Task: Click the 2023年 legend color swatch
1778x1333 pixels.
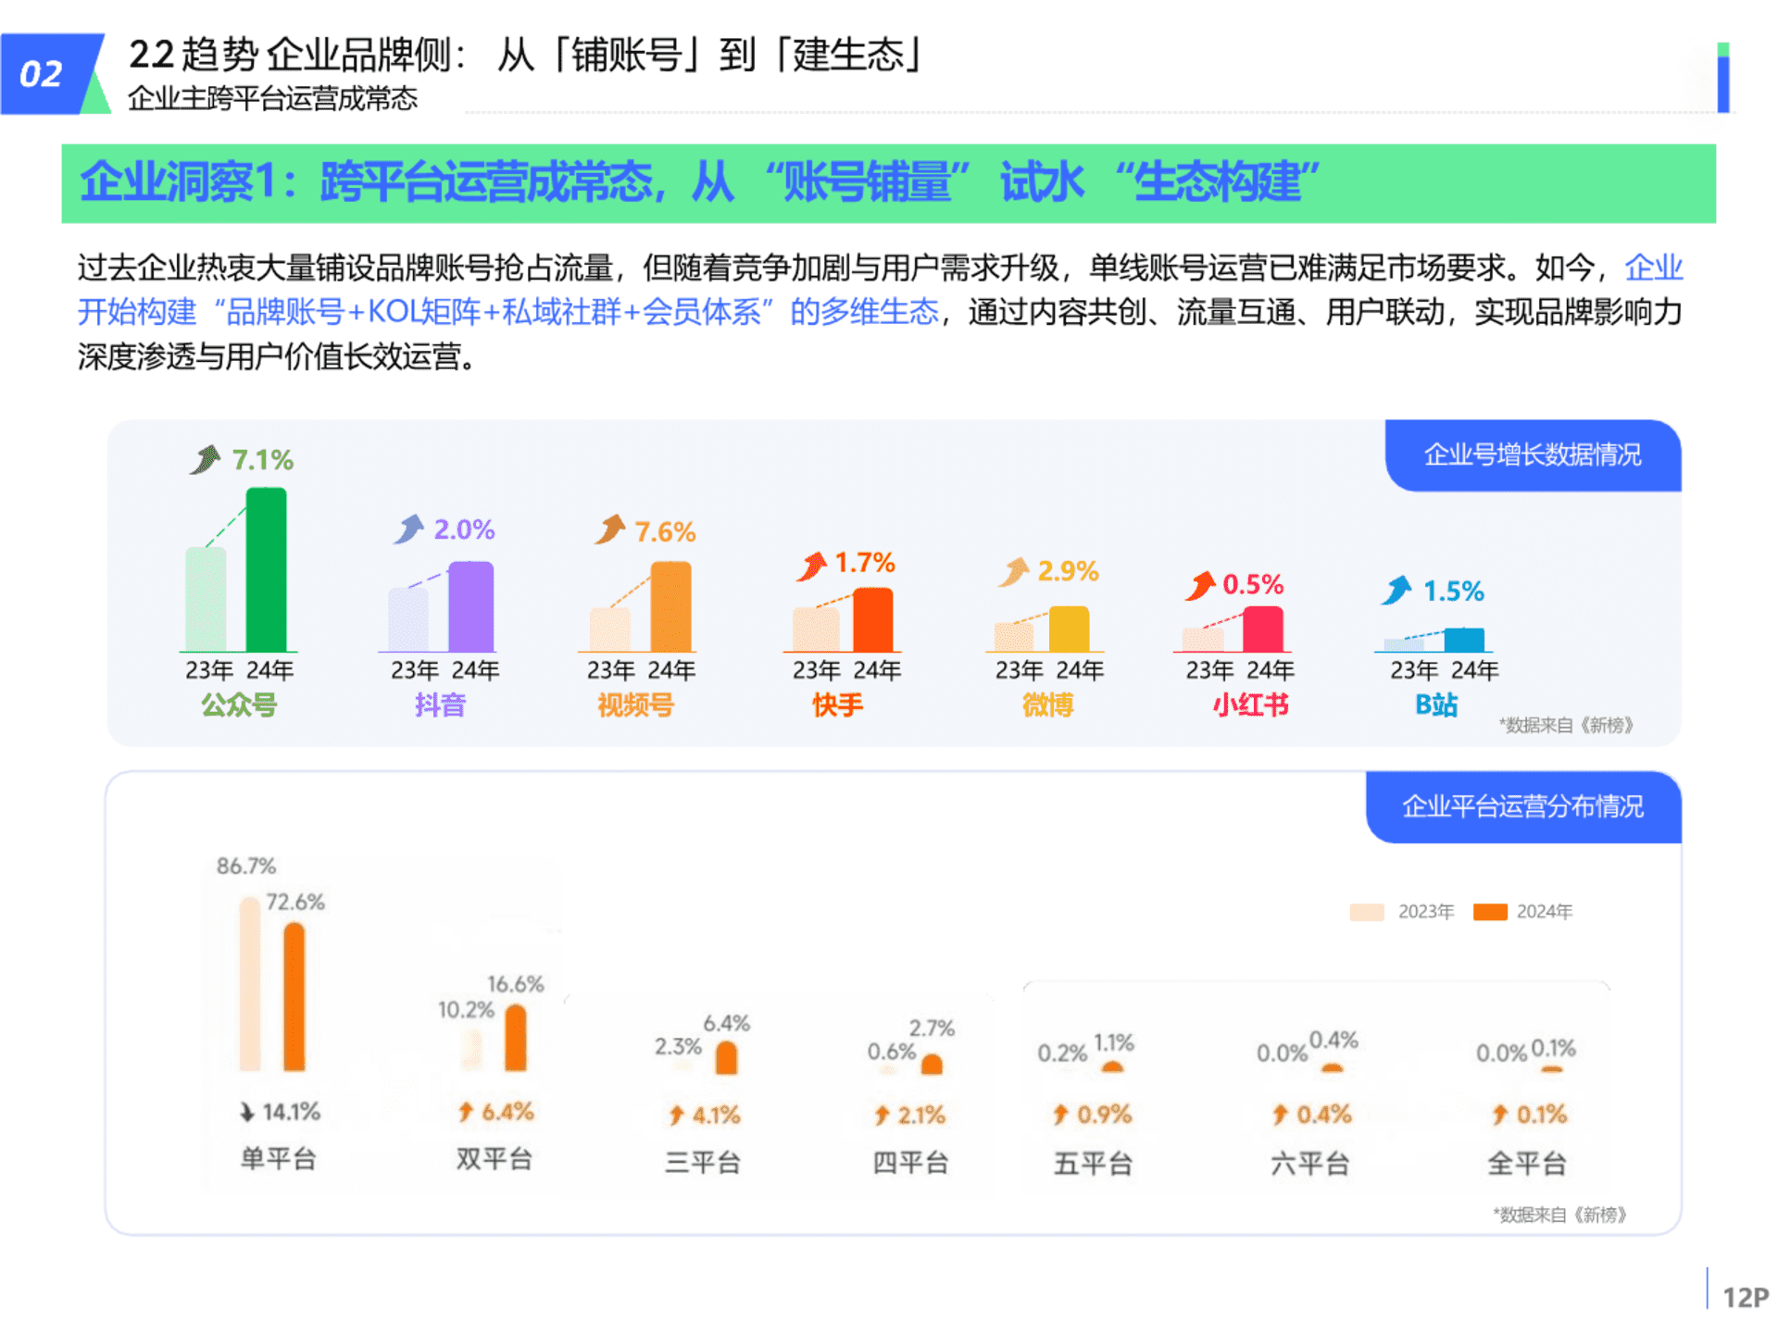Action: [x=1367, y=912]
